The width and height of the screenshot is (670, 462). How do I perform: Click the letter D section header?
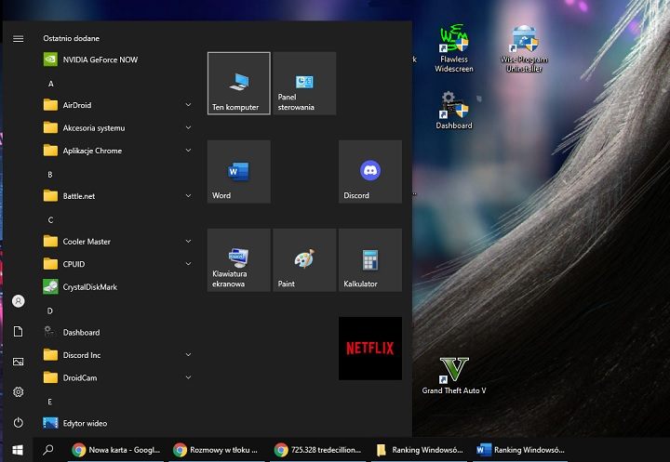point(50,310)
